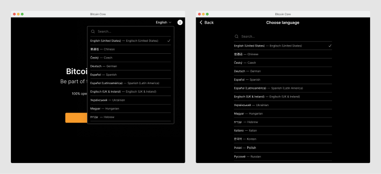Viewport: 381px width, 174px height.
Task: Choose Ukrainian in Choose language window
Action: 283,105
